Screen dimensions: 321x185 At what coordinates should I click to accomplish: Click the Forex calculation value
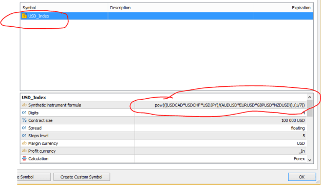pos(299,159)
